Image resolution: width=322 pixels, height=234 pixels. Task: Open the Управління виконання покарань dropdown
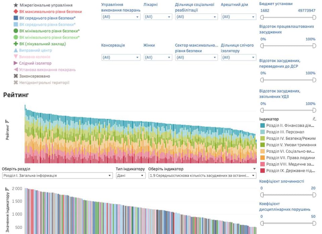121,17
